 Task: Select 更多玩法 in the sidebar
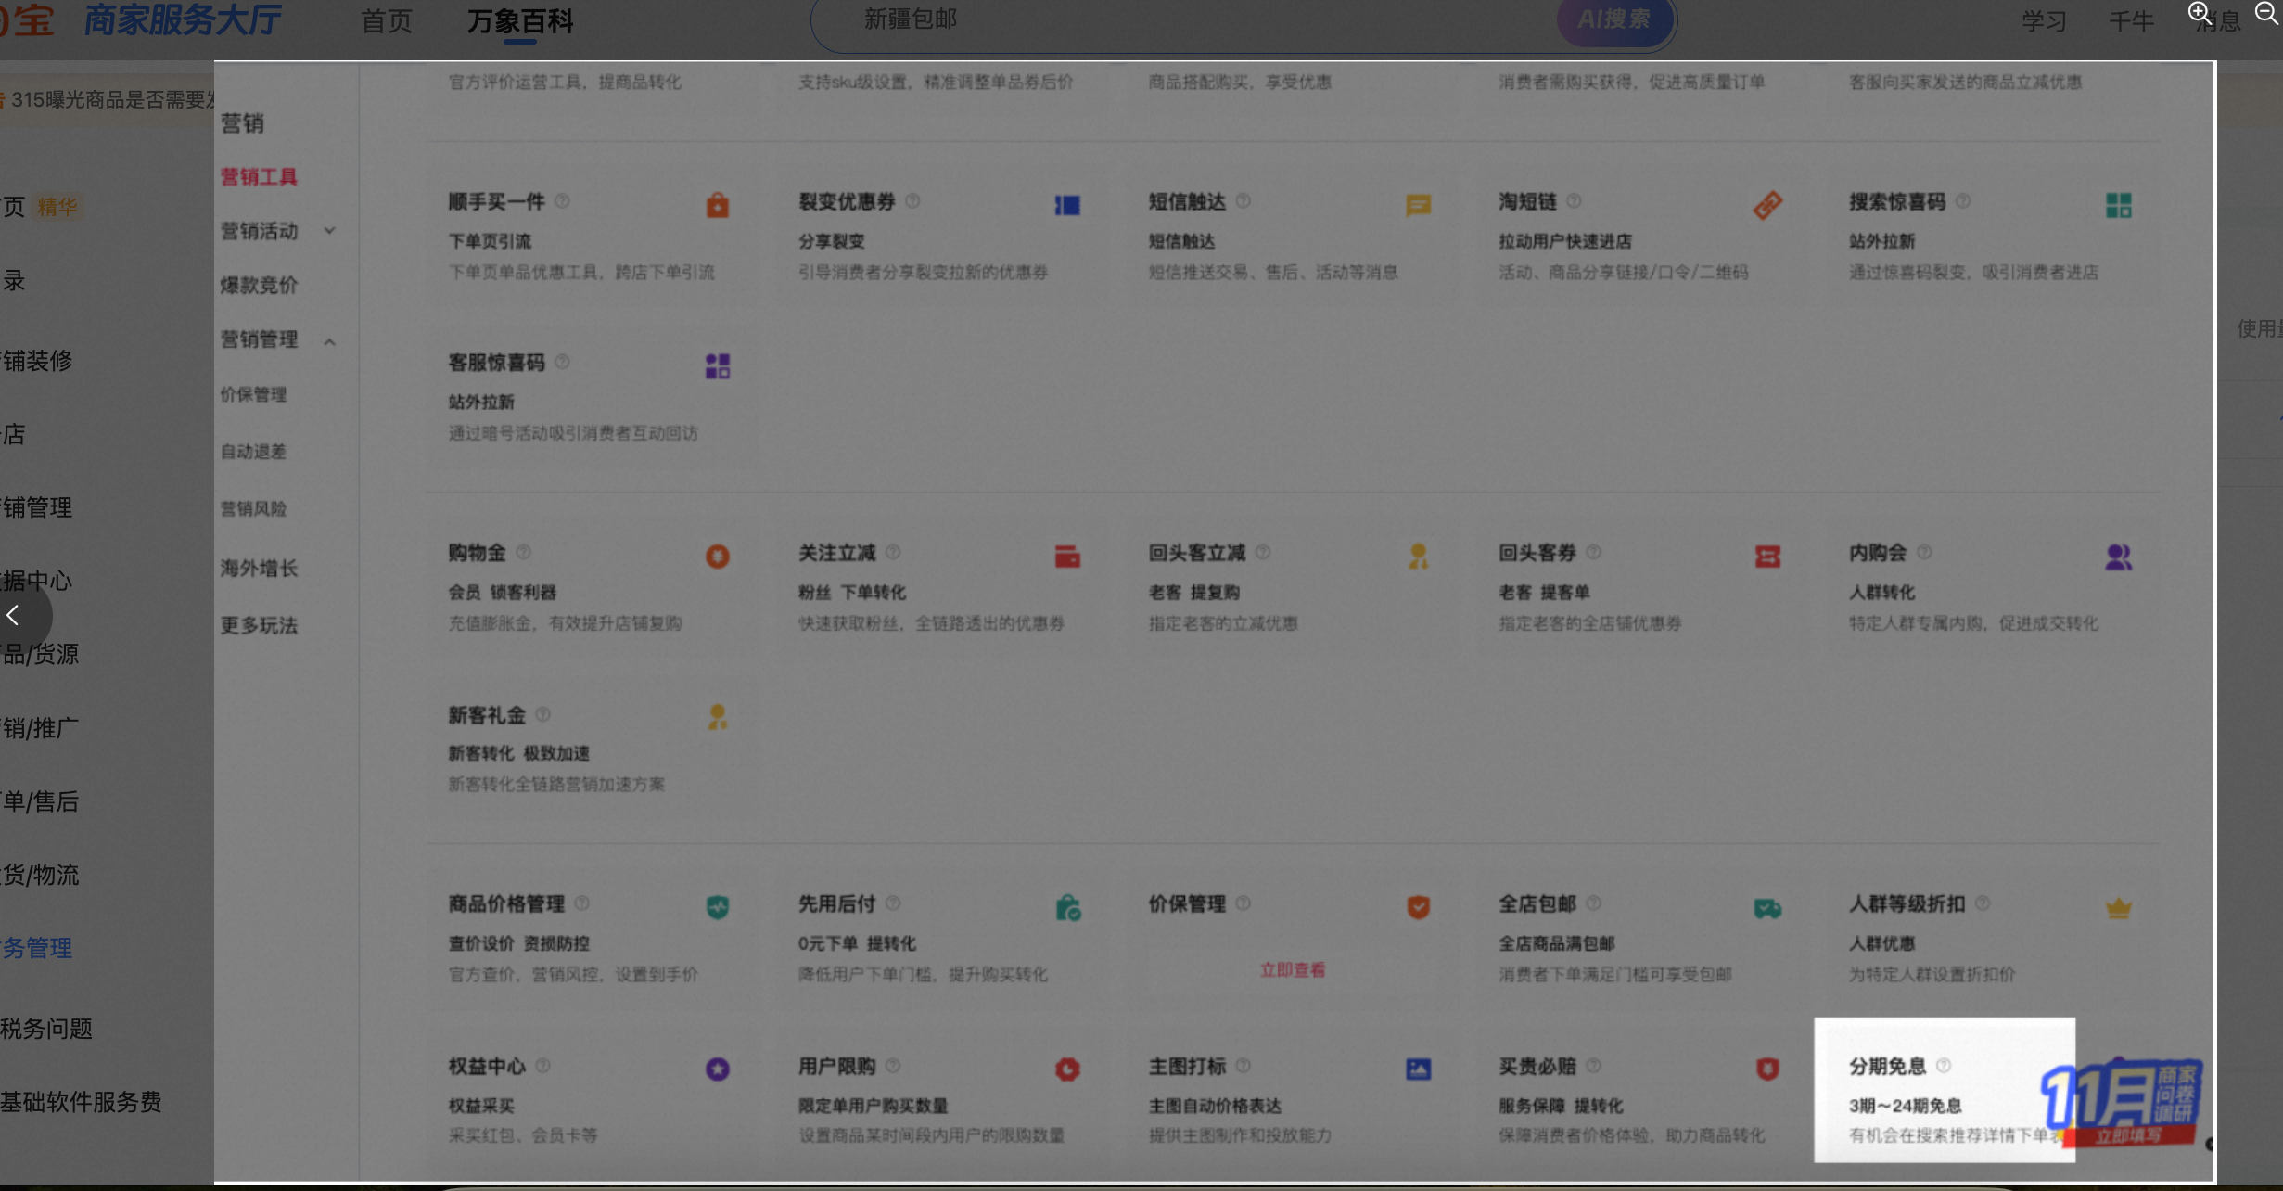[x=259, y=625]
